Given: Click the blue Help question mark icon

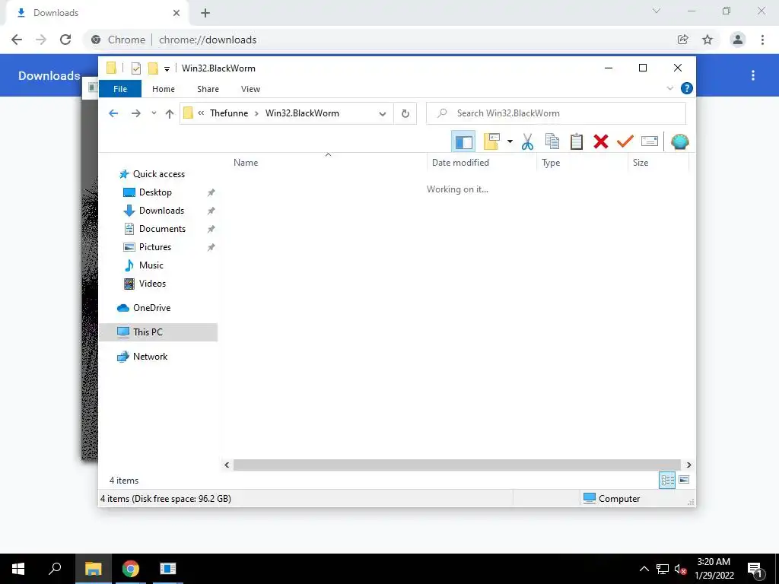Looking at the screenshot, I should click(x=687, y=88).
